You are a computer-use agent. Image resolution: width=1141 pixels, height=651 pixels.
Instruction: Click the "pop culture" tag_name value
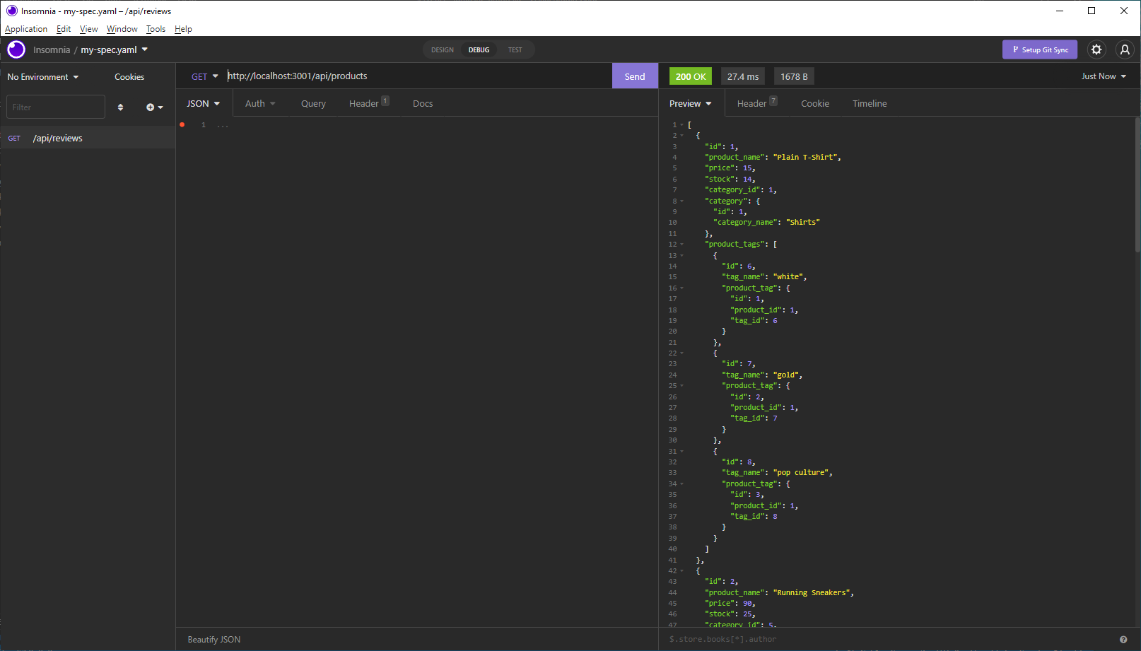pos(802,473)
